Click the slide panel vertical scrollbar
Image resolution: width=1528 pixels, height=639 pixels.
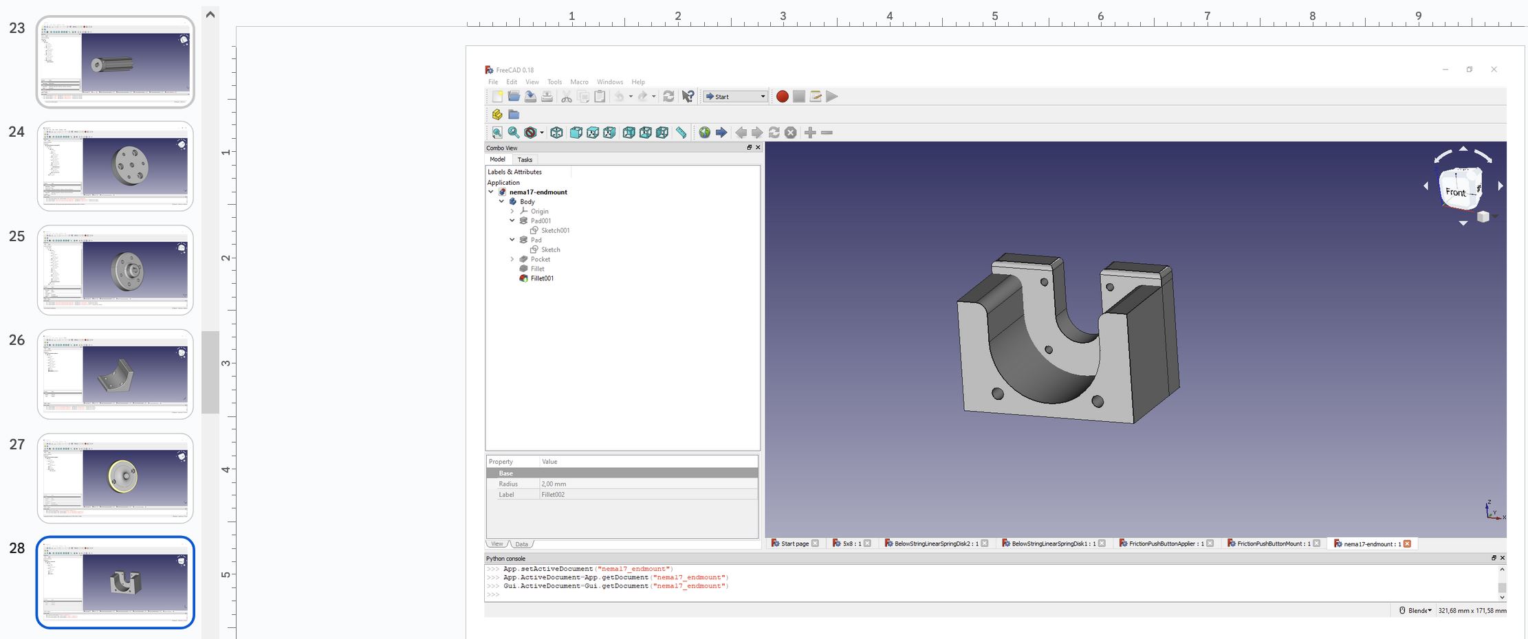coord(210,372)
